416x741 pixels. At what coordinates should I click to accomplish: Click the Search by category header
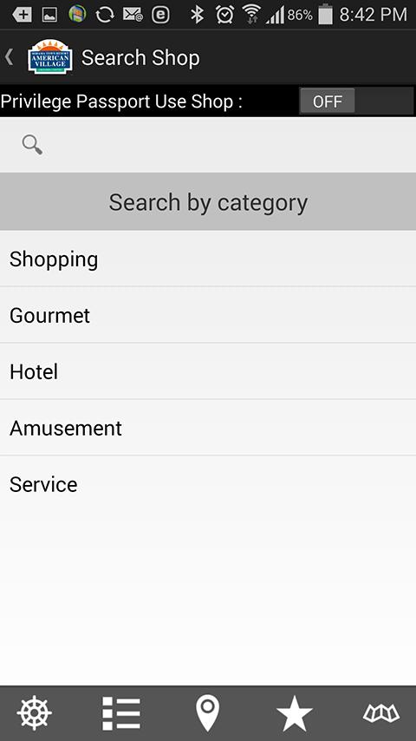208,202
